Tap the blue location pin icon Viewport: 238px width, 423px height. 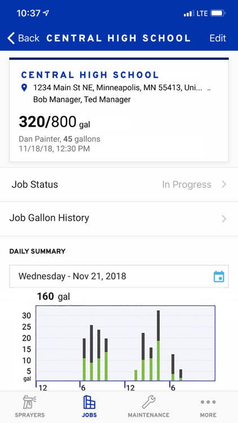pyautogui.click(x=24, y=87)
